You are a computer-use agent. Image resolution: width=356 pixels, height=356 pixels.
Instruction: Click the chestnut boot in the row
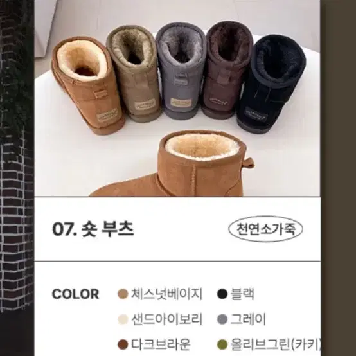[87, 85]
